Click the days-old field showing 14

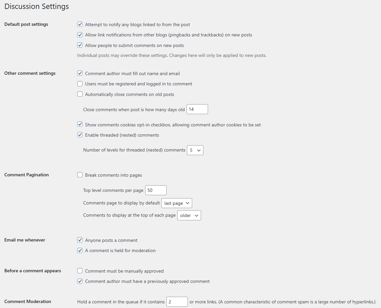pyautogui.click(x=197, y=109)
